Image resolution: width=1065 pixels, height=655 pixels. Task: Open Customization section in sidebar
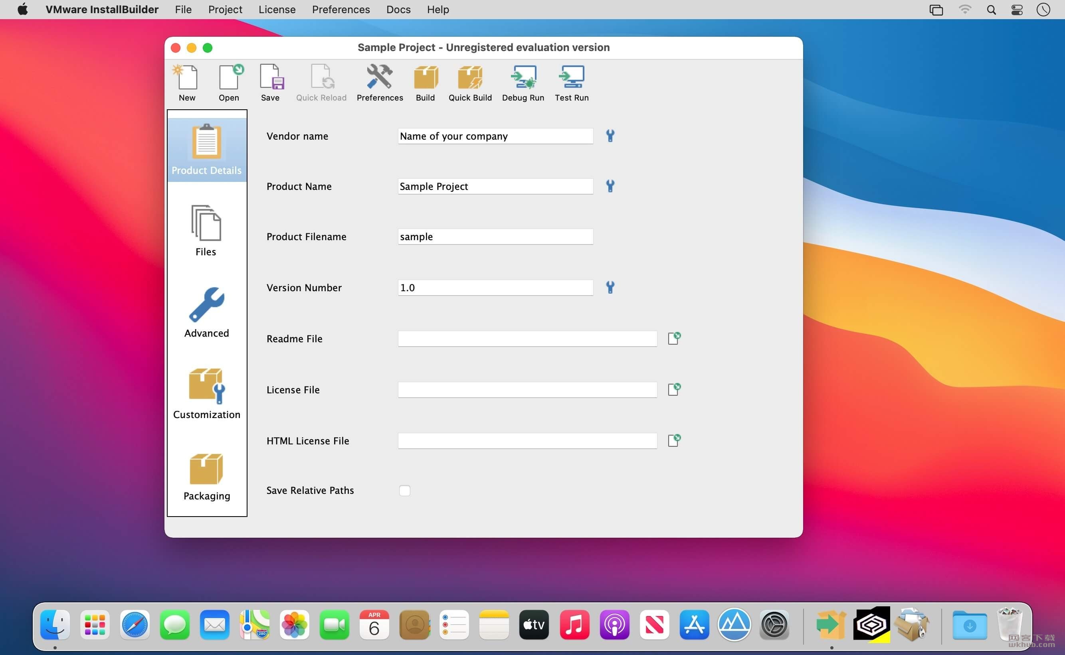[207, 394]
